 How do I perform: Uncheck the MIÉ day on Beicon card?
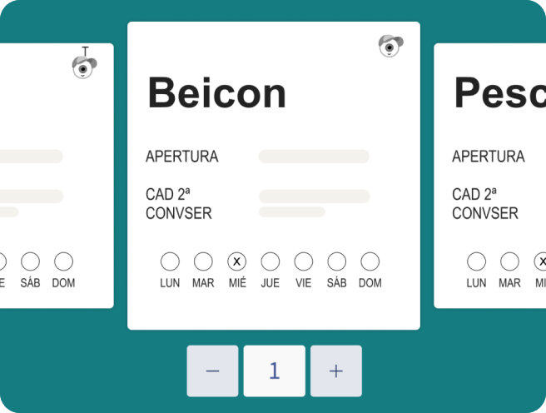pos(237,261)
